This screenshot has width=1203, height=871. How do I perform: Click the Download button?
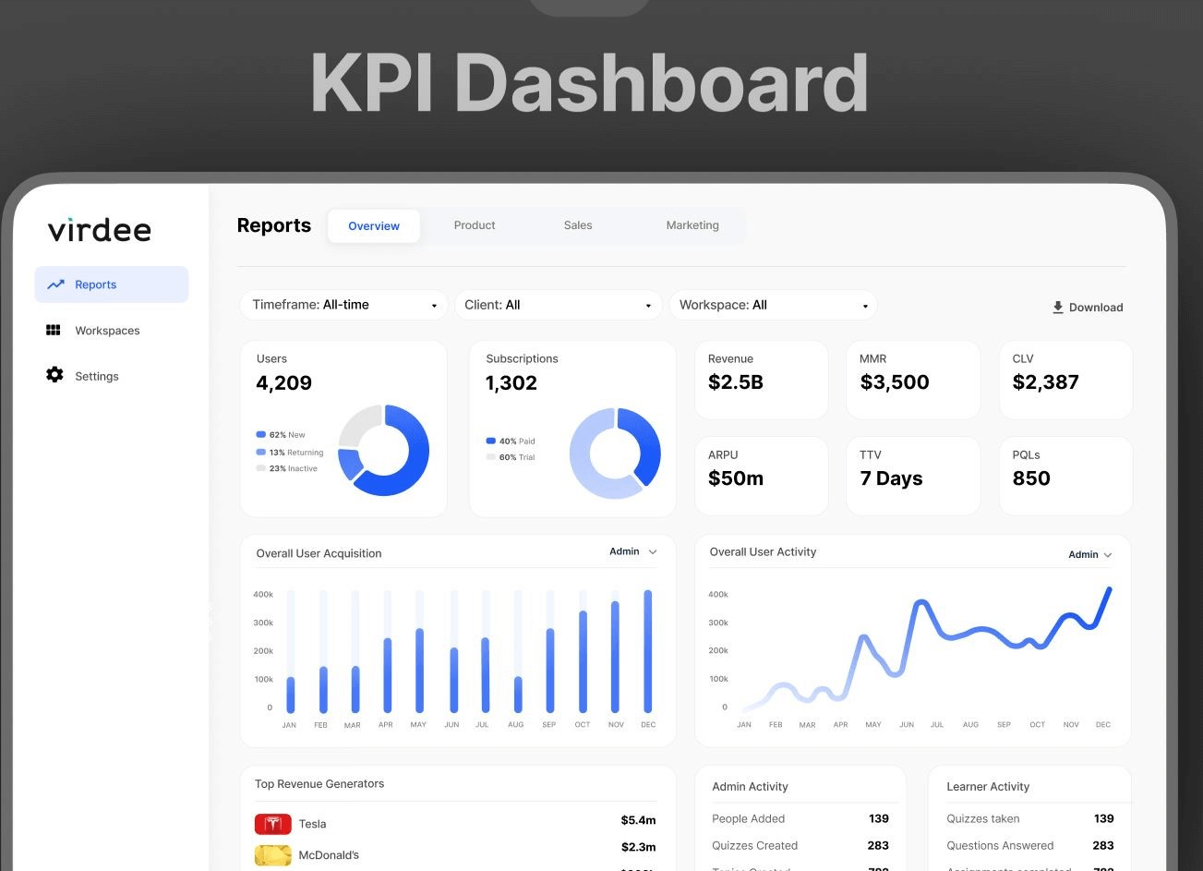(x=1088, y=308)
